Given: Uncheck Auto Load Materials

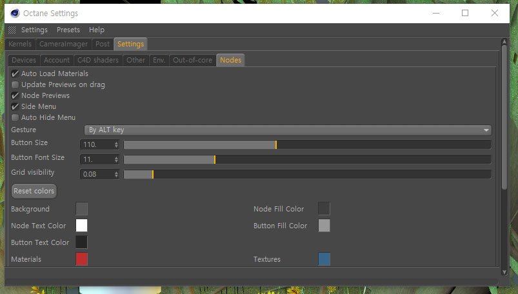Looking at the screenshot, I should 15,73.
